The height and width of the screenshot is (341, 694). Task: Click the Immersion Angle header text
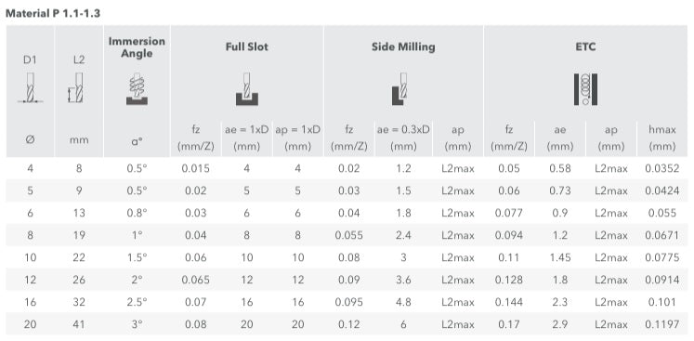[x=137, y=47]
